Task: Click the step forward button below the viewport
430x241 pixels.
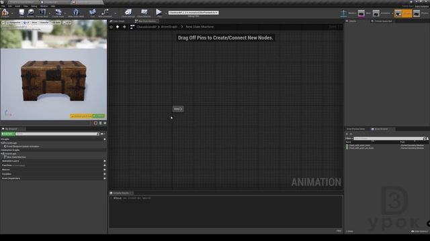Action: 105,123
